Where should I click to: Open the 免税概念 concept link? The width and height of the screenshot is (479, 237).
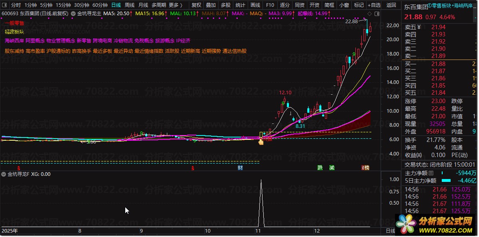(144, 41)
